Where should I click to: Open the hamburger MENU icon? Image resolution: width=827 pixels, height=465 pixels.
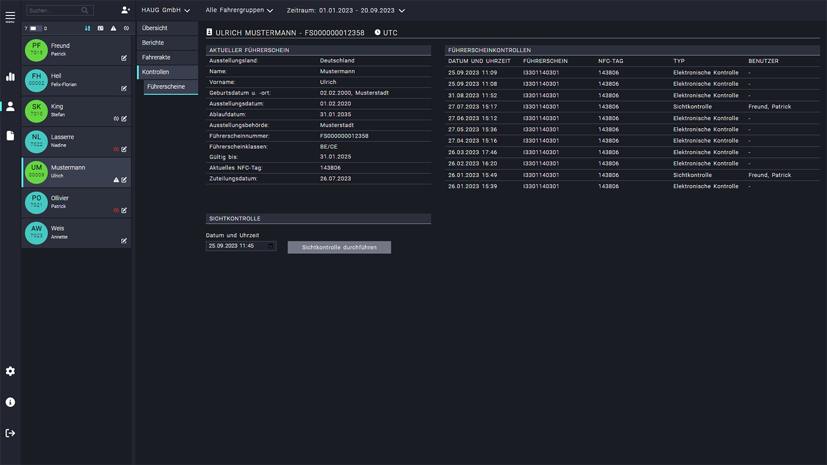pos(10,17)
